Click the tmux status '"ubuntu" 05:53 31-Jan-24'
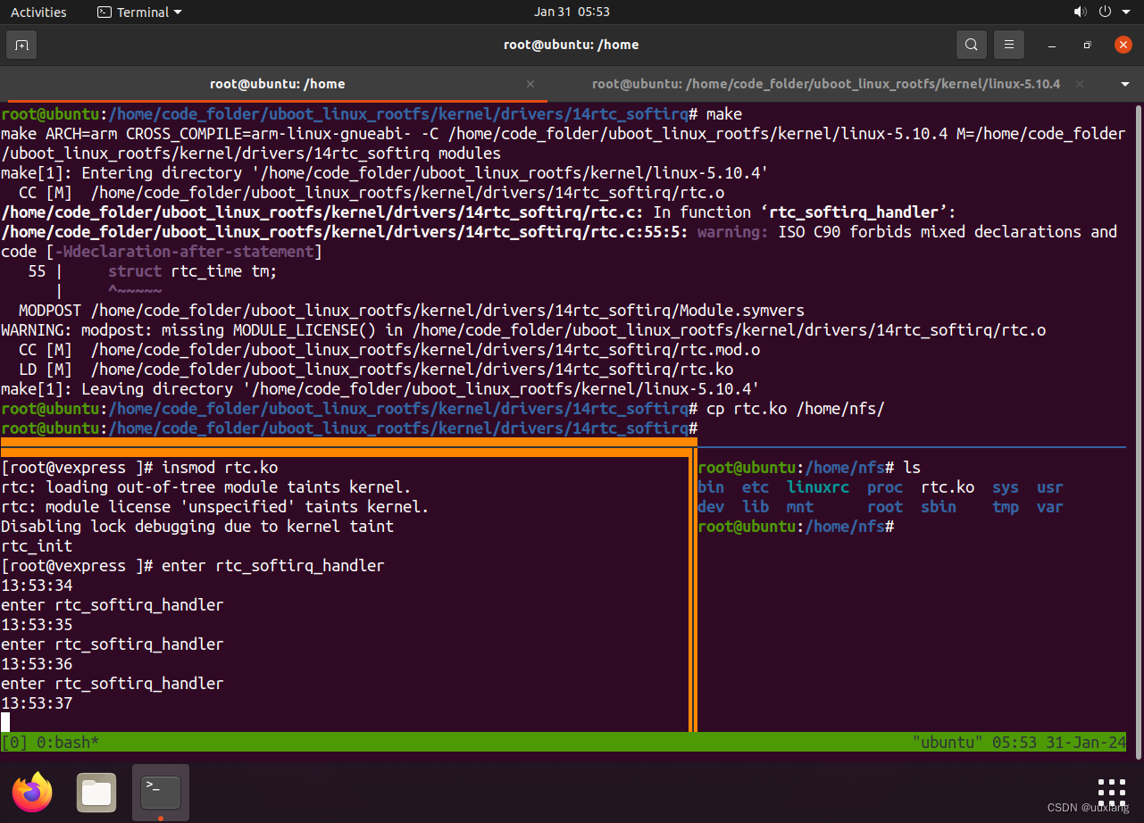The width and height of the screenshot is (1144, 823). pos(1019,742)
